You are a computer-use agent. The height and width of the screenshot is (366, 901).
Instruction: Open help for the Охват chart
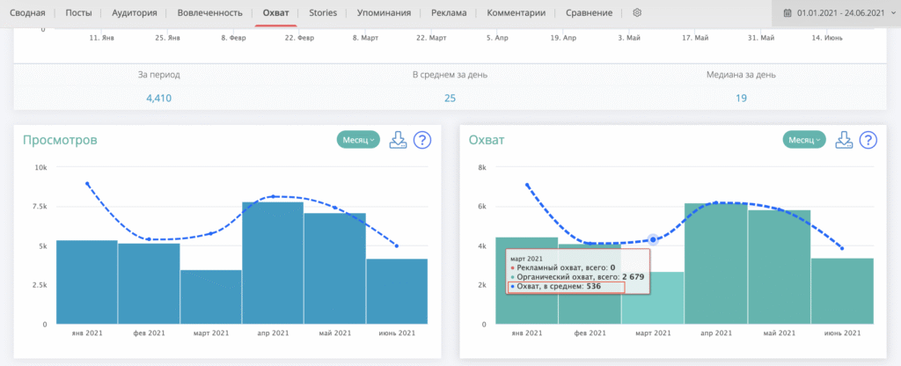tap(868, 140)
